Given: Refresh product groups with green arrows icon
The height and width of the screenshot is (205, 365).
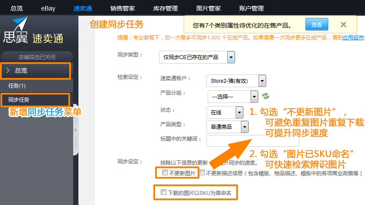Looking at the screenshot, I should tap(266, 96).
